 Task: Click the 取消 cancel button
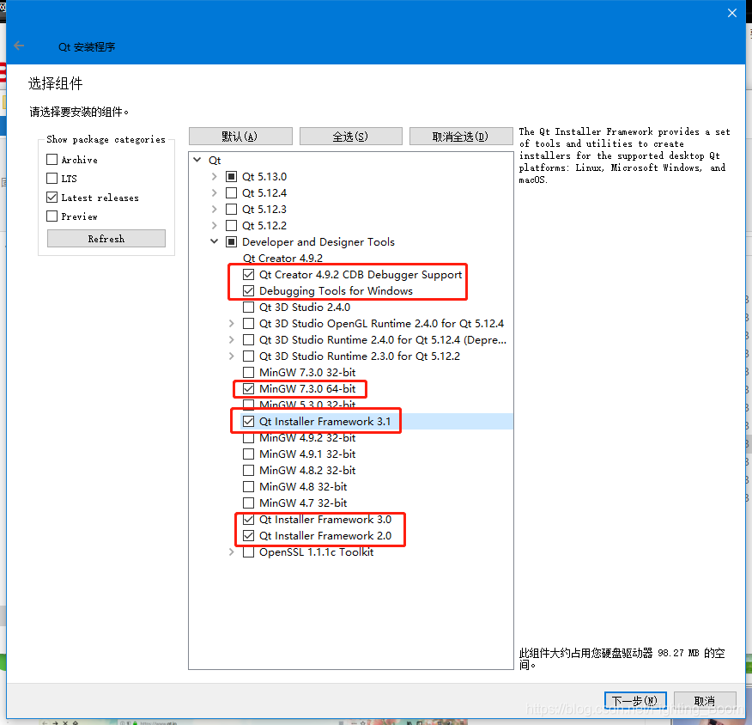705,700
